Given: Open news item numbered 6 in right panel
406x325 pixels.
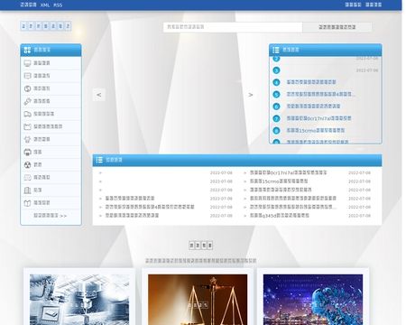Looking at the screenshot, I should click(313, 107).
